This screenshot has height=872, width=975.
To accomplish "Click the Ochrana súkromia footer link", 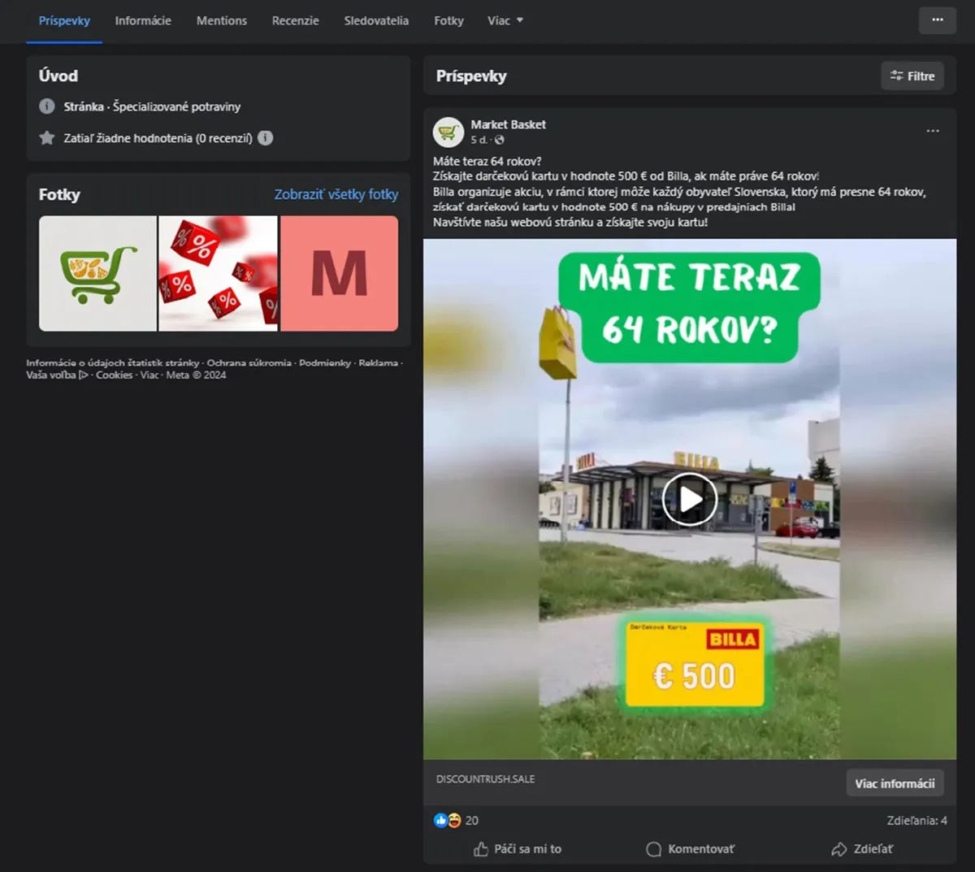I will 249,363.
